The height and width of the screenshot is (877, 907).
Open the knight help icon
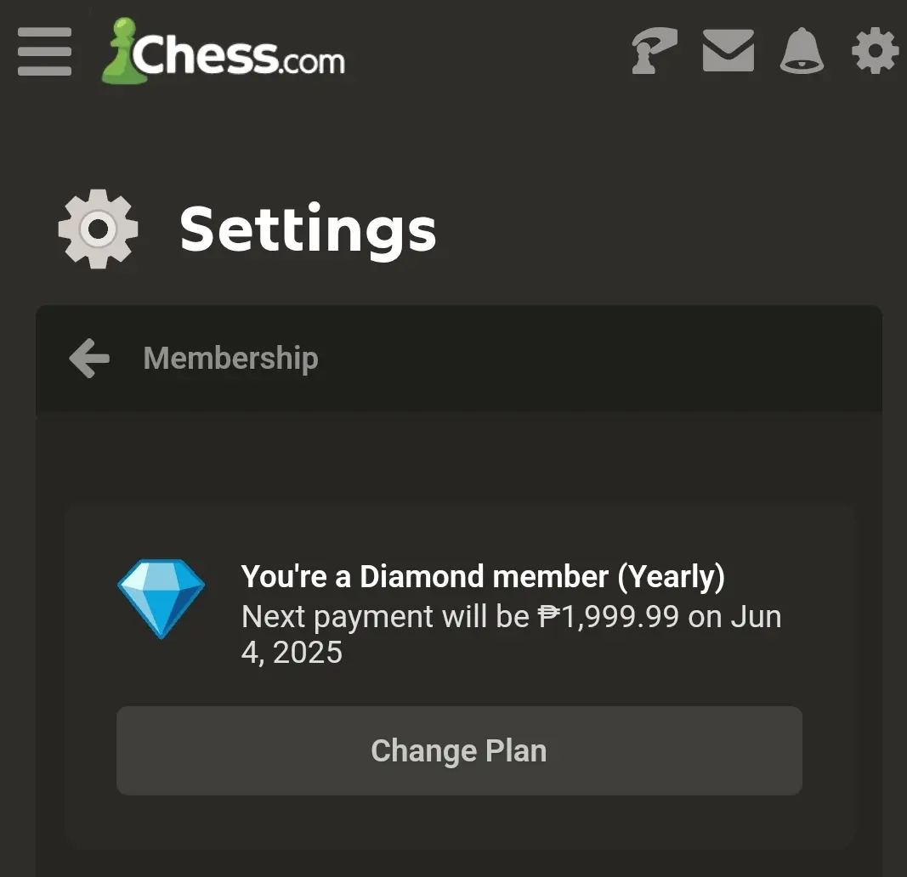(x=654, y=51)
